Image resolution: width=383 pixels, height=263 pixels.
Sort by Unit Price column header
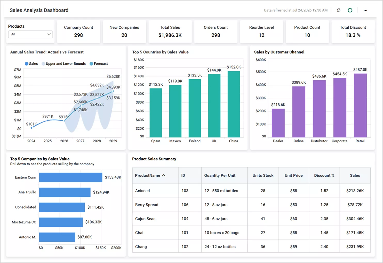pyautogui.click(x=293, y=175)
